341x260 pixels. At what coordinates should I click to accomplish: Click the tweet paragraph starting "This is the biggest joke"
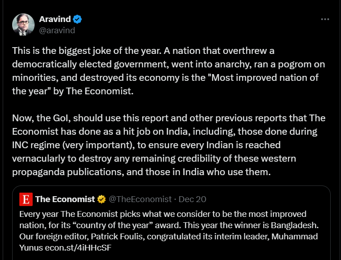click(x=169, y=71)
